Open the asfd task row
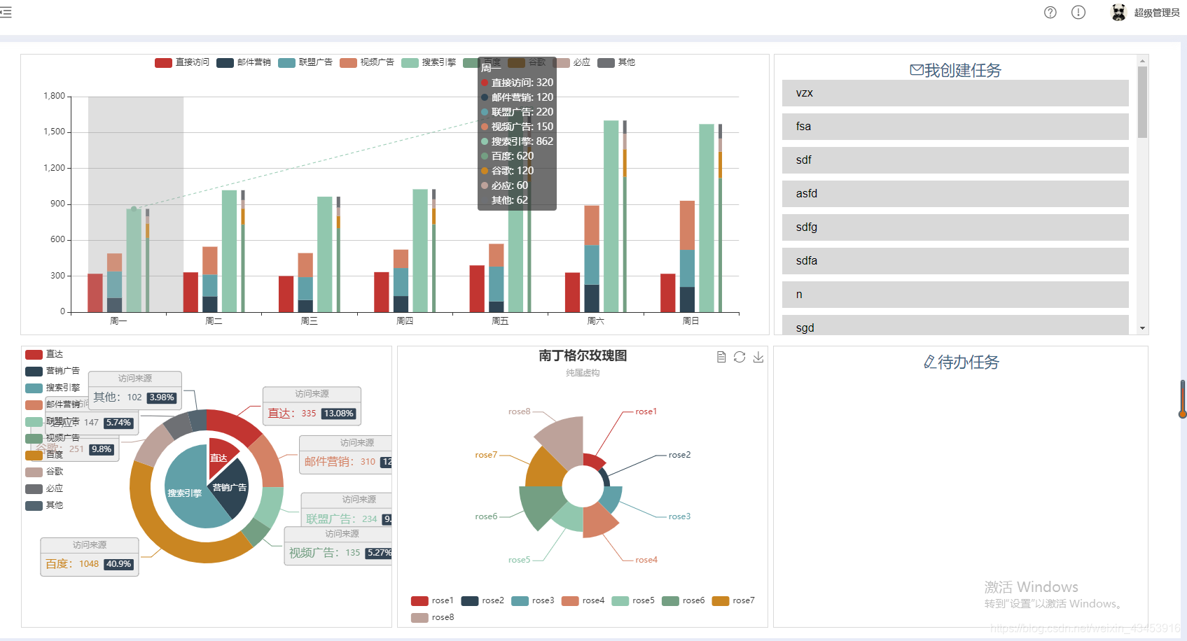Screen dimensions: 1187x641 (x=955, y=194)
